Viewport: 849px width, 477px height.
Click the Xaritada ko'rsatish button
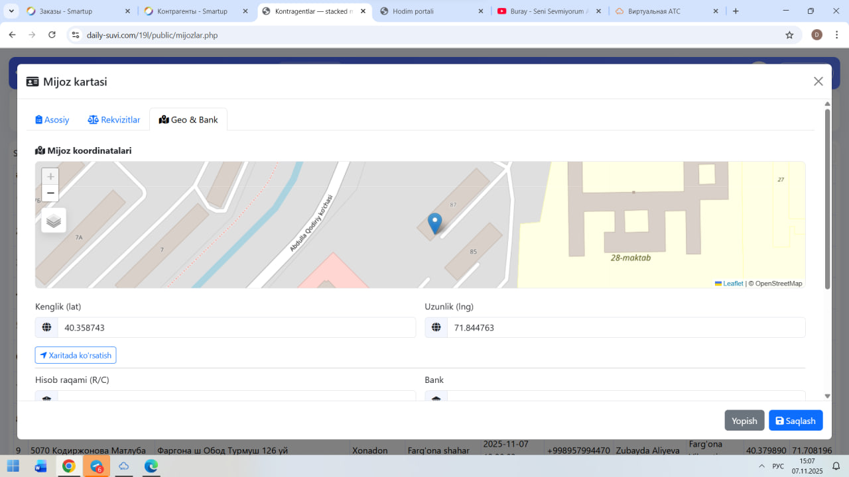click(x=76, y=356)
